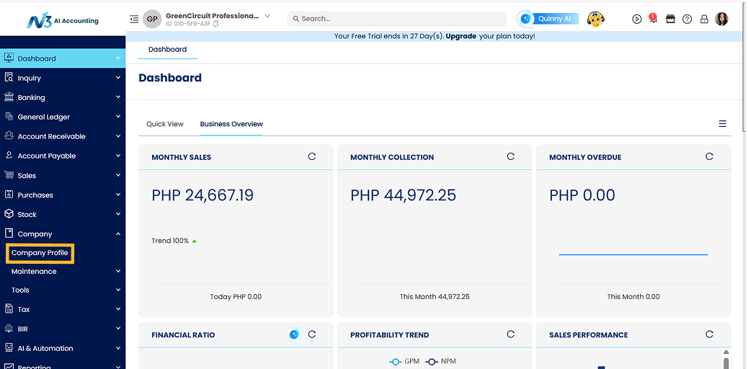Refresh the Monthly Sales card

point(312,156)
